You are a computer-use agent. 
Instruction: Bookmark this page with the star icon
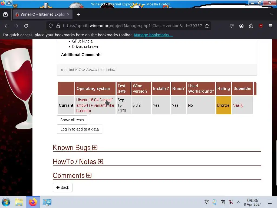coord(207,26)
